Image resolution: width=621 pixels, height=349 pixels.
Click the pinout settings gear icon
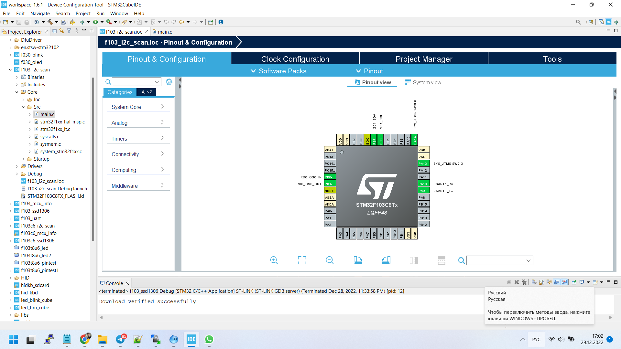[169, 82]
